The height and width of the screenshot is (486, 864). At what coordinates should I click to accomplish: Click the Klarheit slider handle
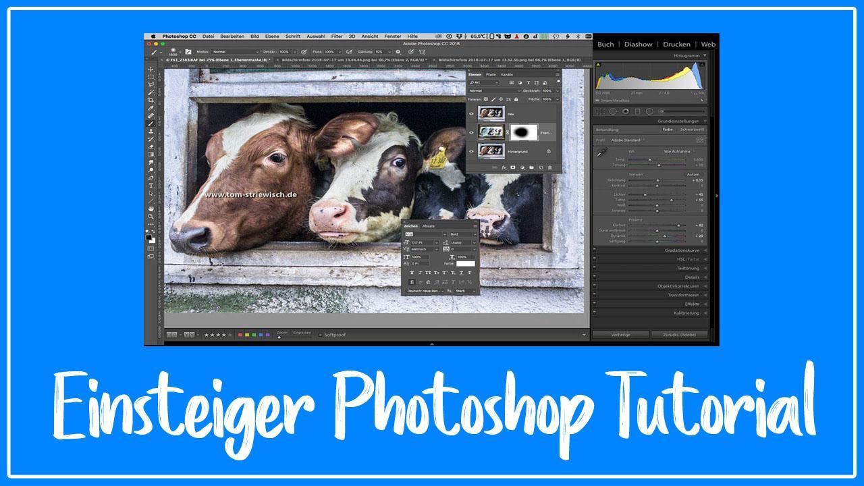678,225
